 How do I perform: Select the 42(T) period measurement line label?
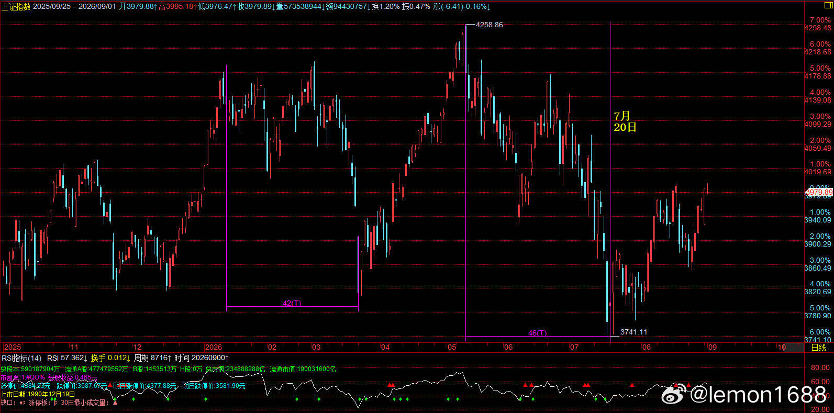292,303
